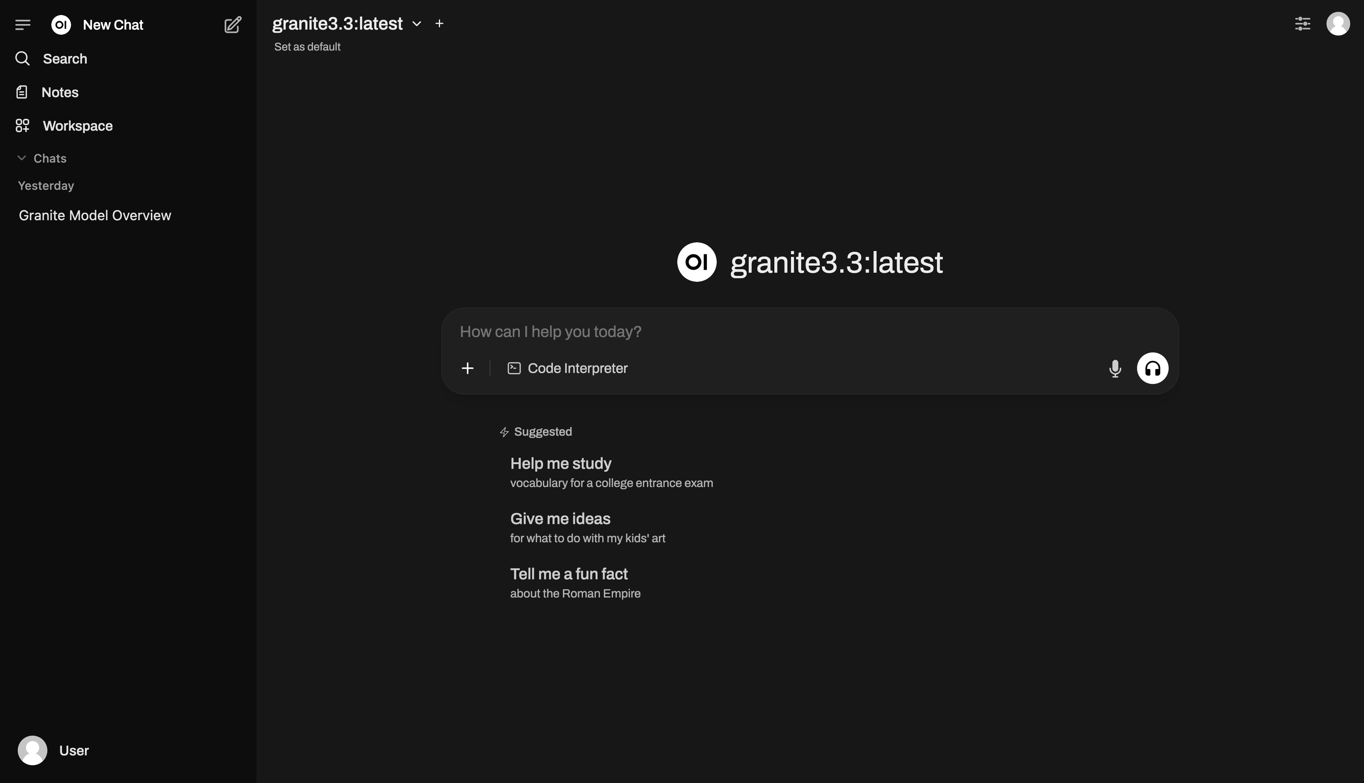This screenshot has width=1364, height=783.
Task: Click the Yesterday date label
Action: [x=46, y=185]
